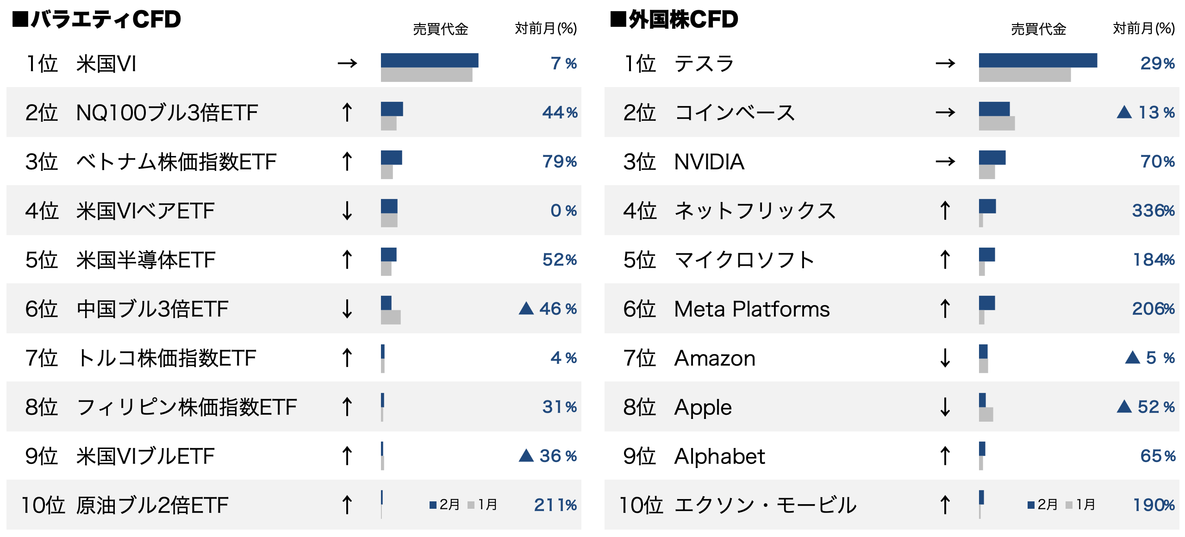The width and height of the screenshot is (1185, 537).
Task: Click the triangle before Amazon's 5%
Action: pyautogui.click(x=1132, y=358)
